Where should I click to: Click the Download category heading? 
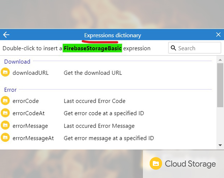point(17,62)
